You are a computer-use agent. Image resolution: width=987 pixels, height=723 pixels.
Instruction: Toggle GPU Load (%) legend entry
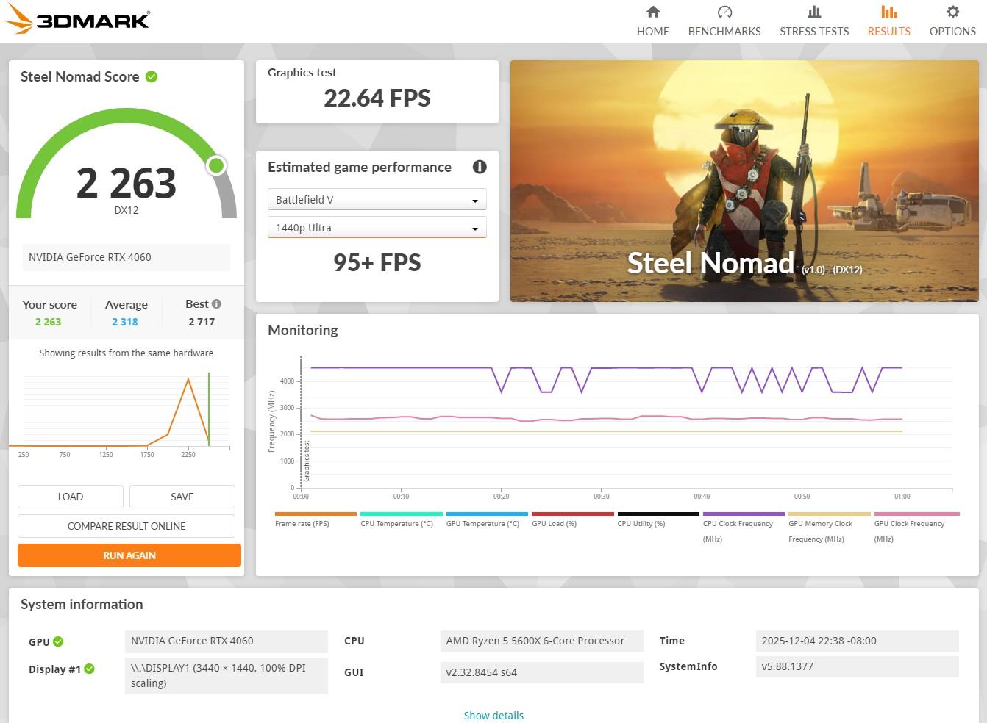tap(573, 519)
